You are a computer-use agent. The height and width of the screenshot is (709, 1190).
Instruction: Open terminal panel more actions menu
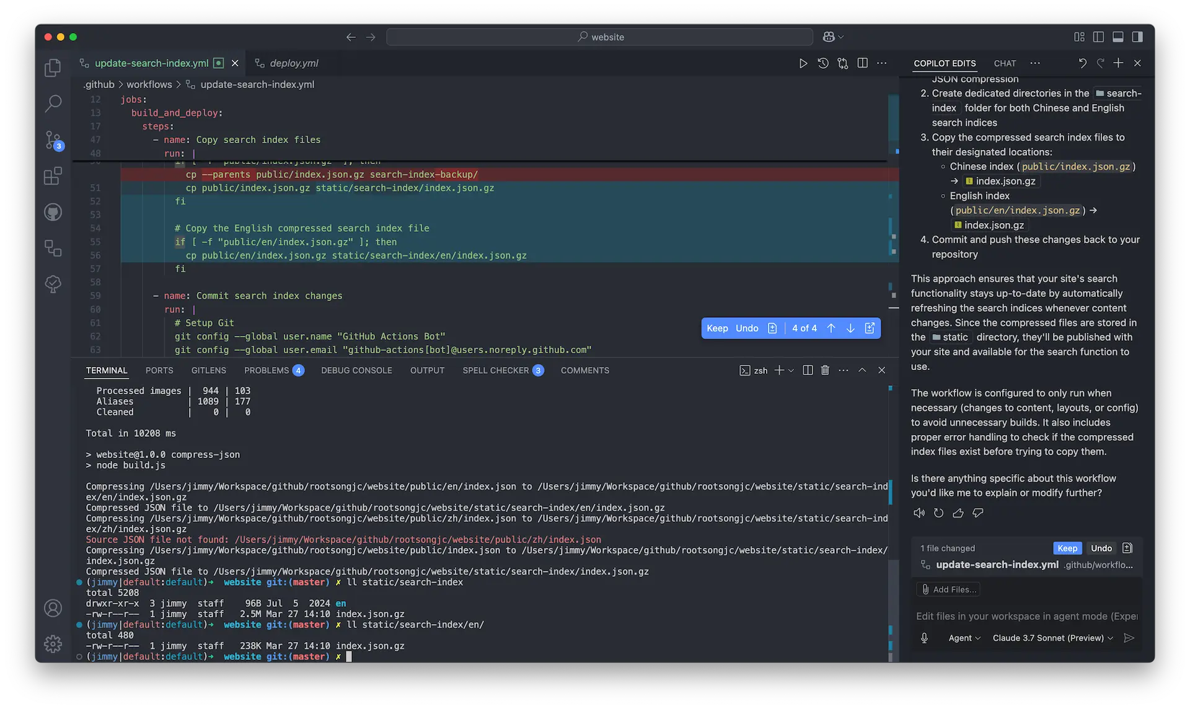pos(844,370)
